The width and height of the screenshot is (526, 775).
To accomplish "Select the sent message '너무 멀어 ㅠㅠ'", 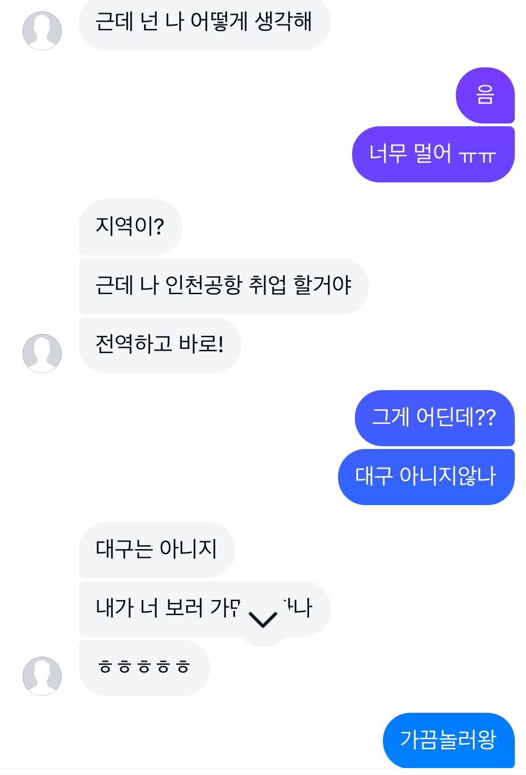I will [x=433, y=154].
